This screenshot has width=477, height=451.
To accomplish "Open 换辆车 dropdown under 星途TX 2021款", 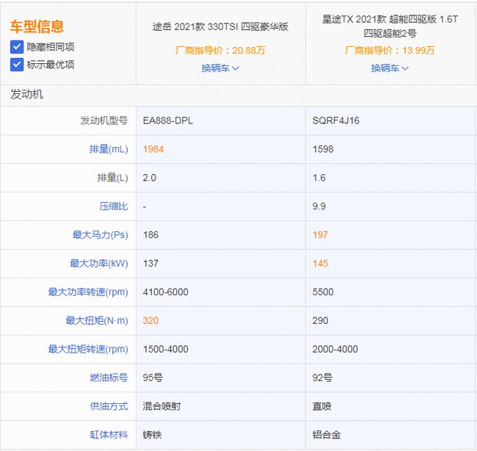I will pos(390,68).
